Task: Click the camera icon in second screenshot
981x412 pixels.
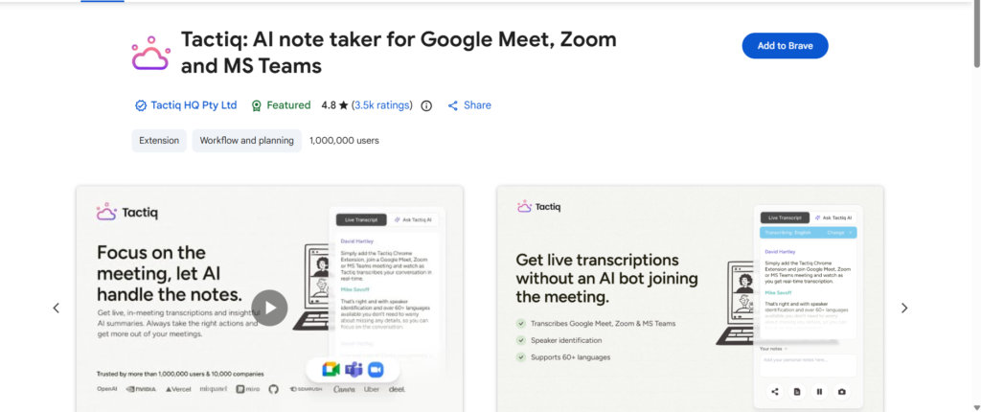Action: pos(842,391)
